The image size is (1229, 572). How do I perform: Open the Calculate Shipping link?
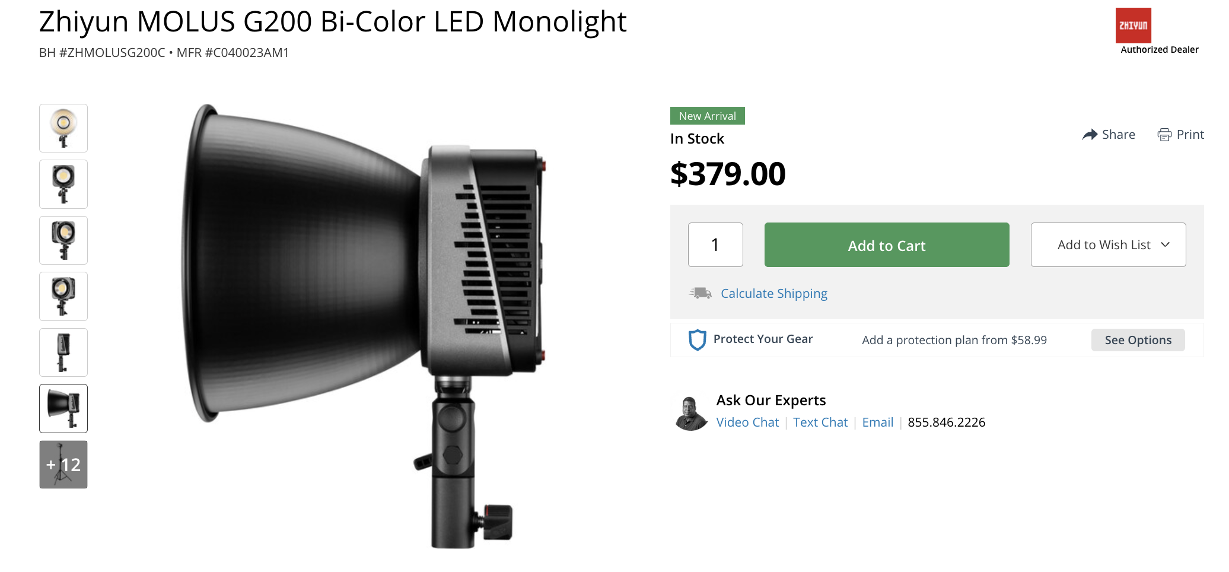coord(773,294)
